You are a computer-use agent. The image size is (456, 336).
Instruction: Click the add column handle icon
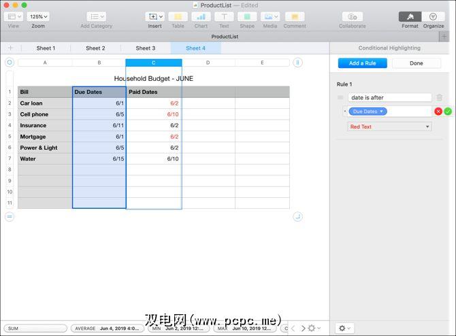[x=297, y=63]
